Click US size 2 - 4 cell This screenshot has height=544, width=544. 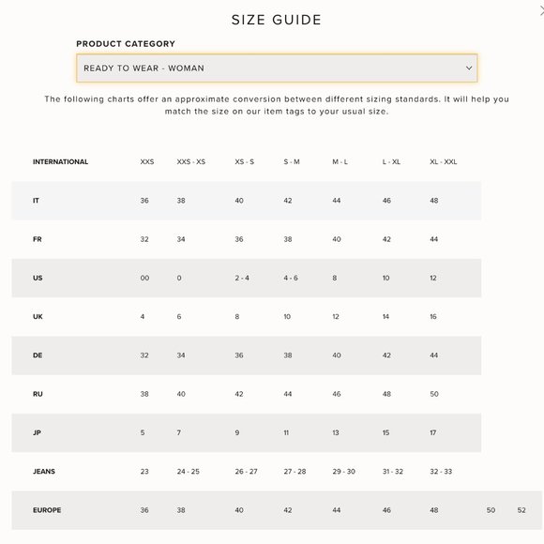pos(242,278)
